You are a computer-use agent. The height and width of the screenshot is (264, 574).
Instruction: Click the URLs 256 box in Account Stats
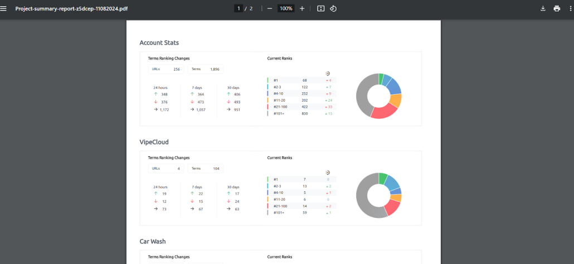166,69
